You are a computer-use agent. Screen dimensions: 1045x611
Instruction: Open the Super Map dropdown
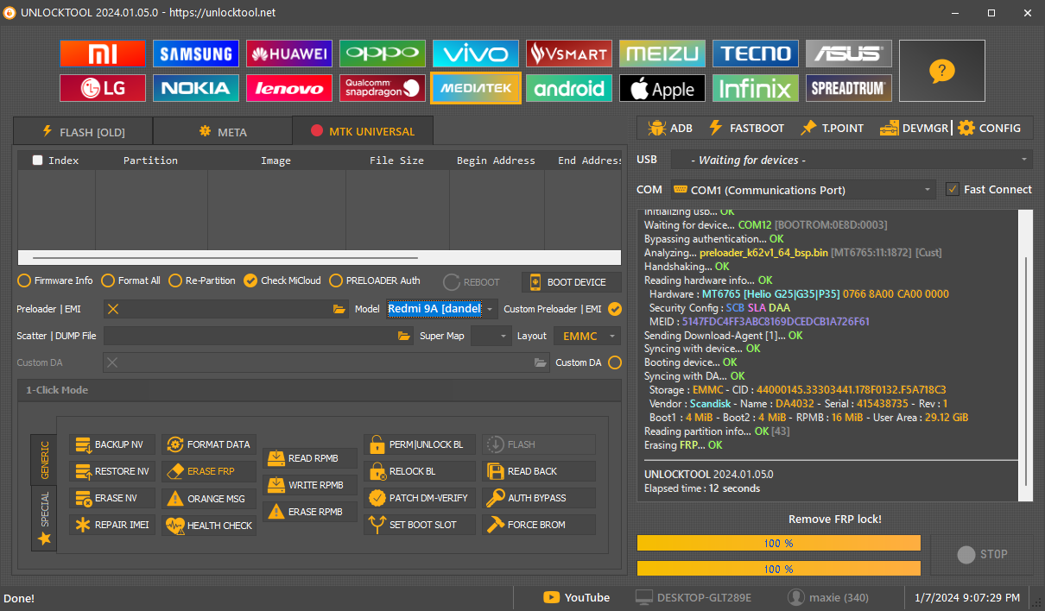491,336
